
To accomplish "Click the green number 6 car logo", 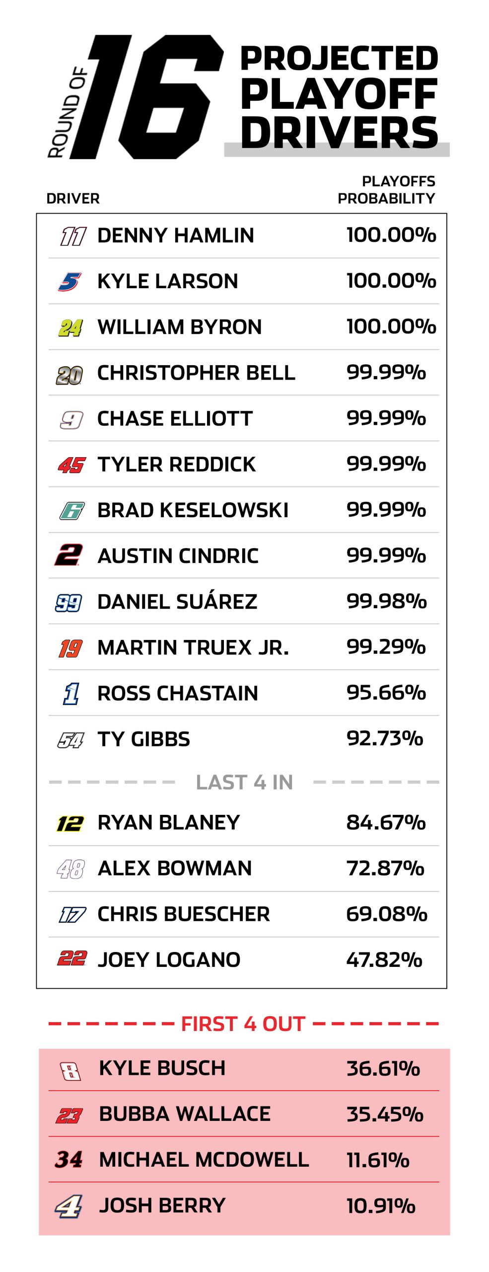I will [71, 511].
